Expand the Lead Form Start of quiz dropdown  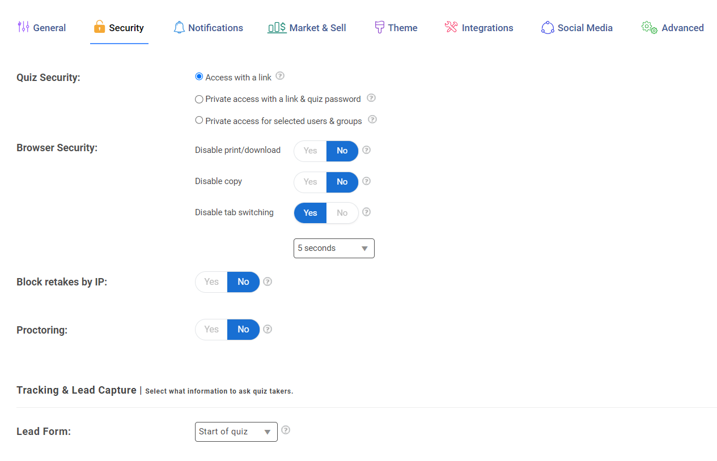[236, 432]
